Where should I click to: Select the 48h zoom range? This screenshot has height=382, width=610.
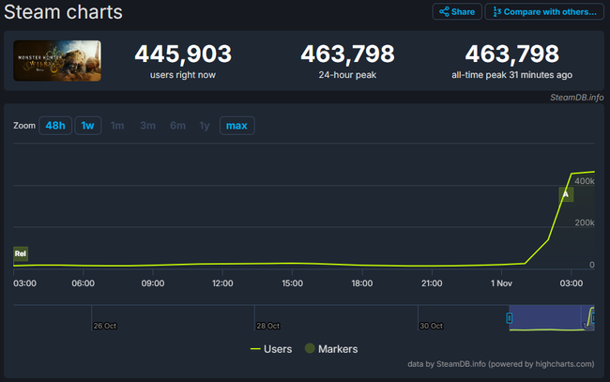point(55,126)
